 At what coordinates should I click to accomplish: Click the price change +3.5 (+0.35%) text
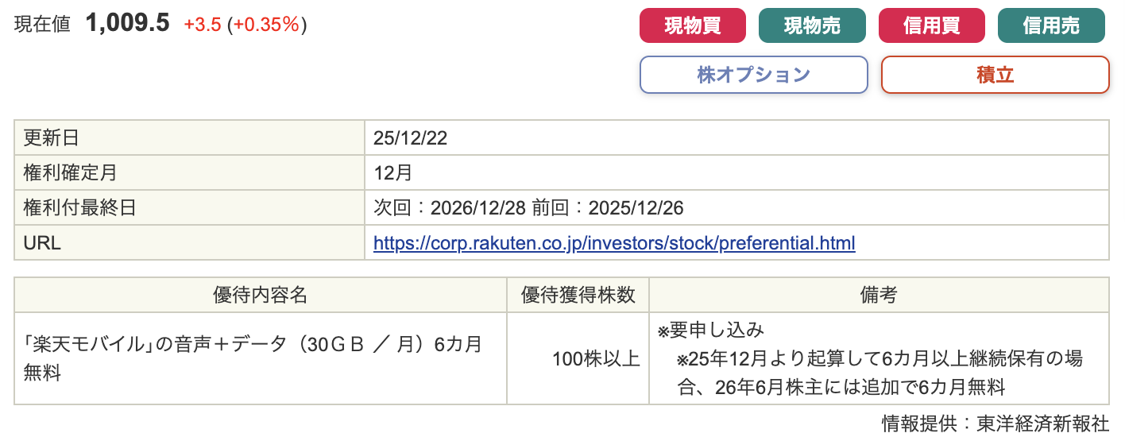pyautogui.click(x=245, y=25)
